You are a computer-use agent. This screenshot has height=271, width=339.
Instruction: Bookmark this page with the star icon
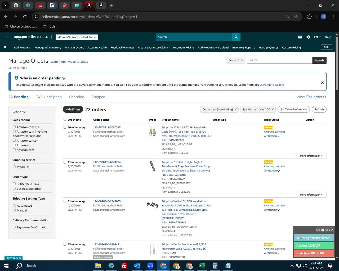point(296,17)
